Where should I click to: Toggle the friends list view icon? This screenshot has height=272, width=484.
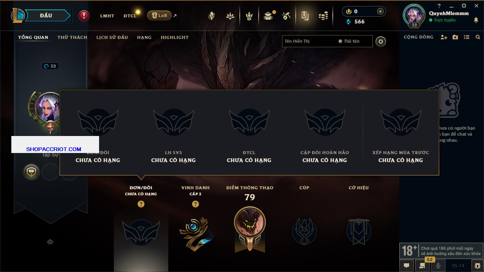pos(467,37)
